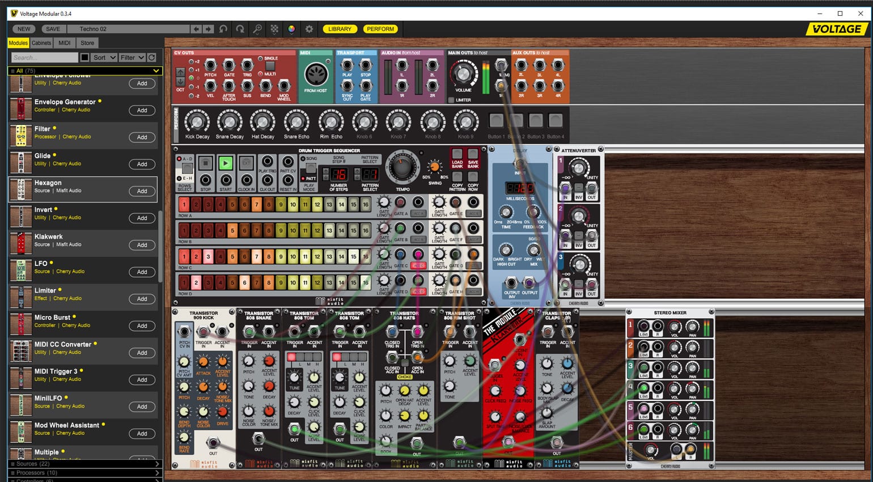
Task: Go to the next preset arrow
Action: (x=208, y=29)
